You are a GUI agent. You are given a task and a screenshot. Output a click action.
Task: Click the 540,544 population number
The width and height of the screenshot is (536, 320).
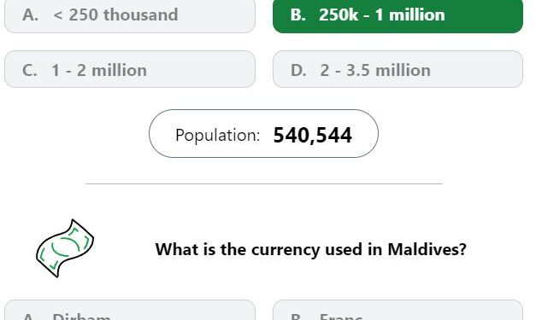(x=312, y=135)
